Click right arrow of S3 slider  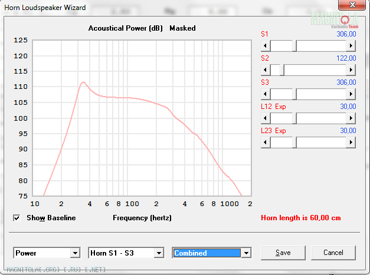(x=352, y=94)
